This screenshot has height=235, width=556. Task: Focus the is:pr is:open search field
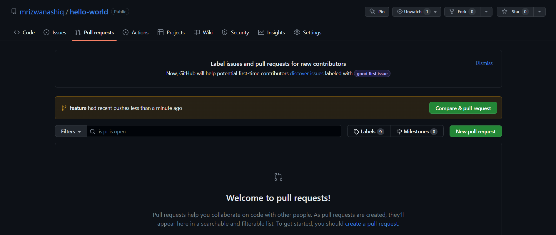tap(214, 131)
